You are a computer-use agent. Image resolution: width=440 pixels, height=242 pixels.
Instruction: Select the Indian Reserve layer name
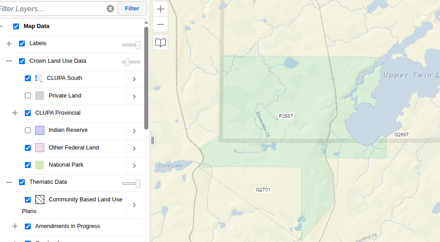pos(68,130)
